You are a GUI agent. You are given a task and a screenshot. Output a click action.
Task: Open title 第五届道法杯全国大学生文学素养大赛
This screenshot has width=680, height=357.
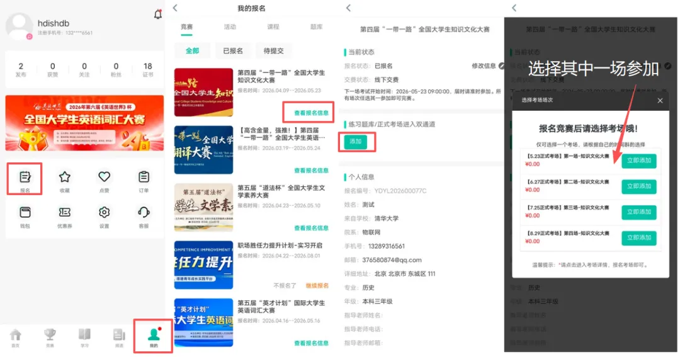click(281, 192)
